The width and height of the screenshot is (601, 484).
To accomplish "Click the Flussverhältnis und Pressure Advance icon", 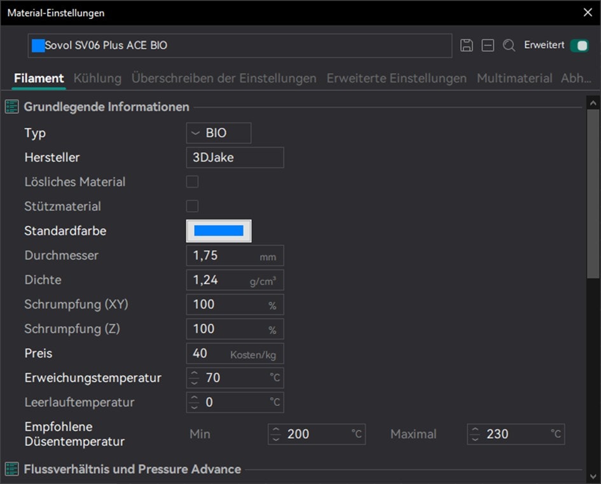I will point(11,469).
